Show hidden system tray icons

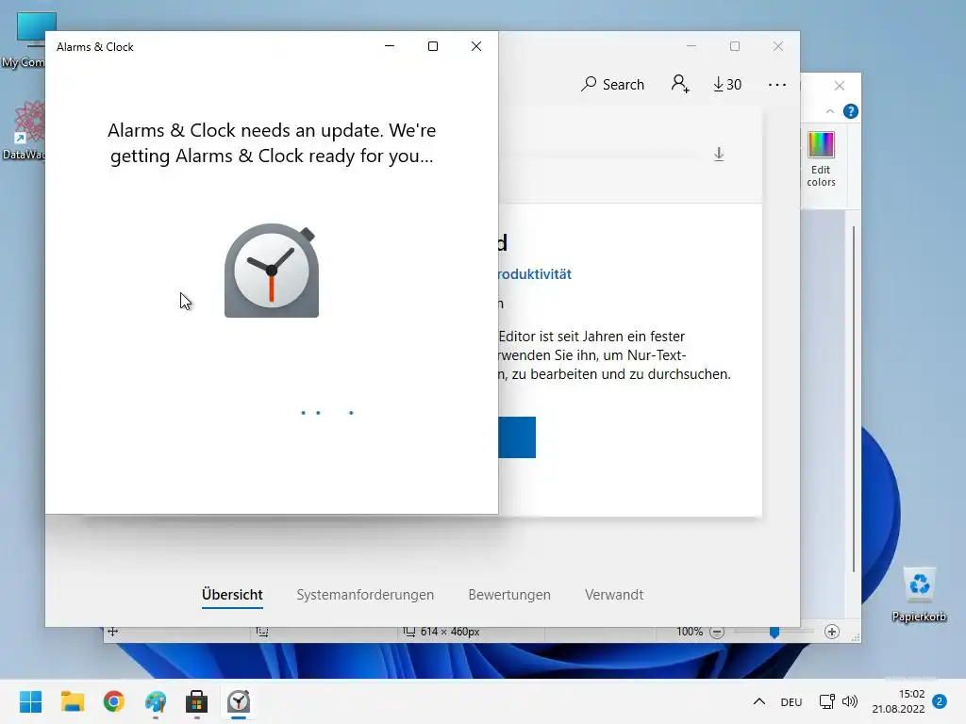click(x=759, y=701)
